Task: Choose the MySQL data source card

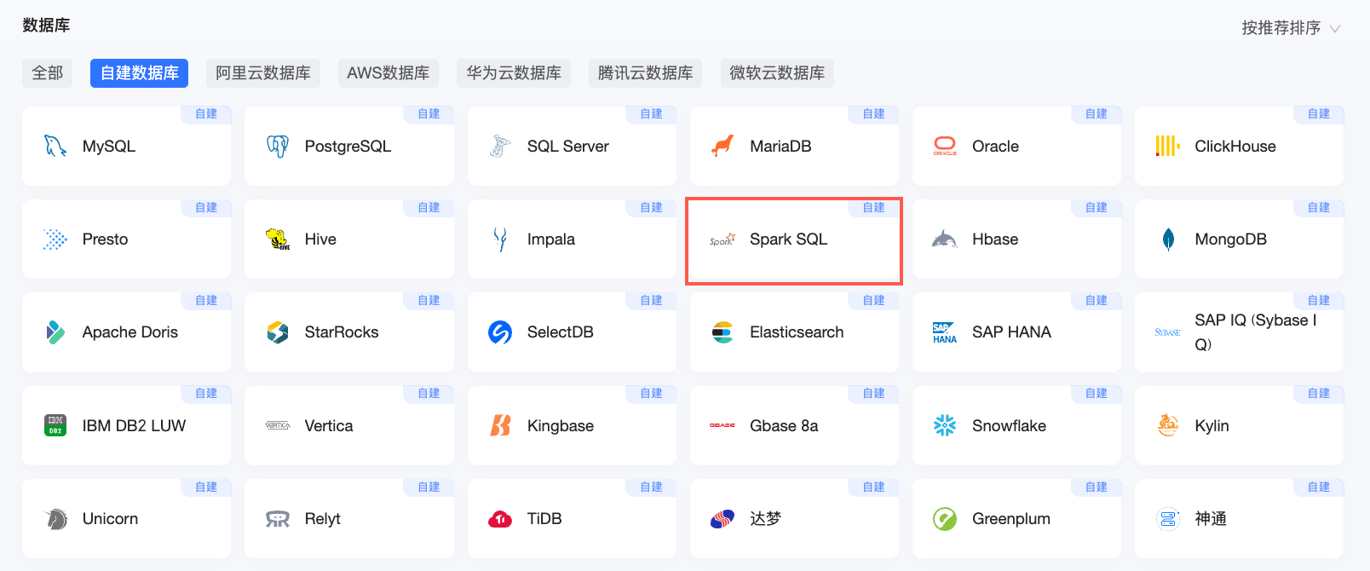Action: (x=126, y=146)
